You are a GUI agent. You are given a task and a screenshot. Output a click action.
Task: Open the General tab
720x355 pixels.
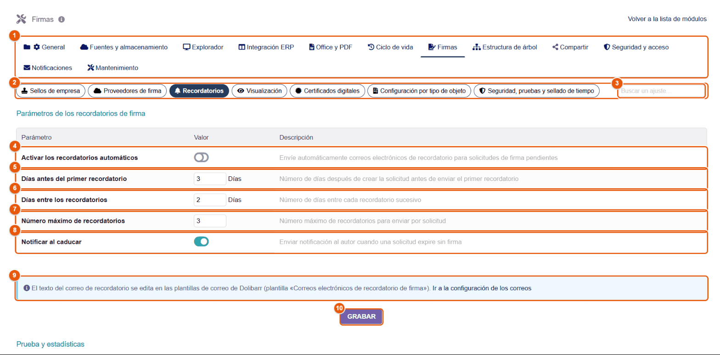click(44, 47)
